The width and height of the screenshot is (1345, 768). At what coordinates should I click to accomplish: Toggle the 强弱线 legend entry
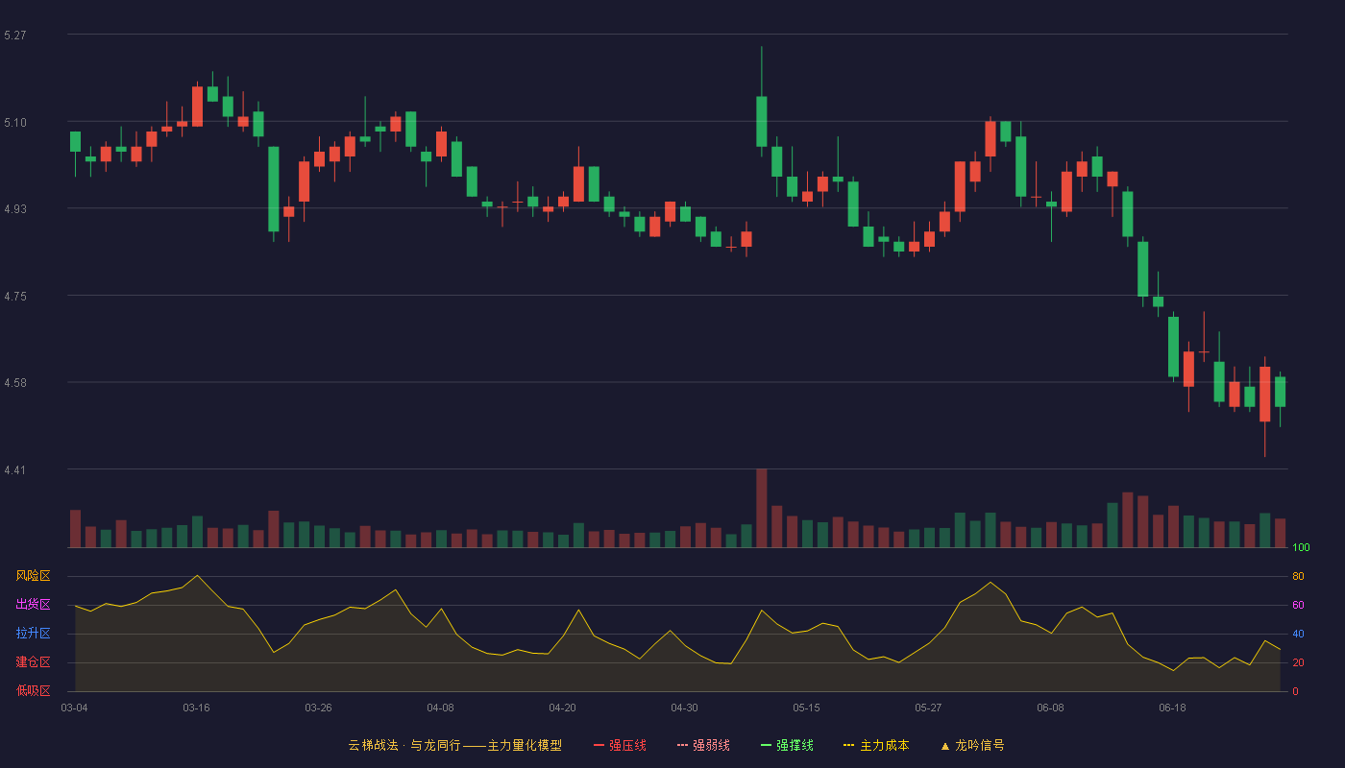point(703,745)
